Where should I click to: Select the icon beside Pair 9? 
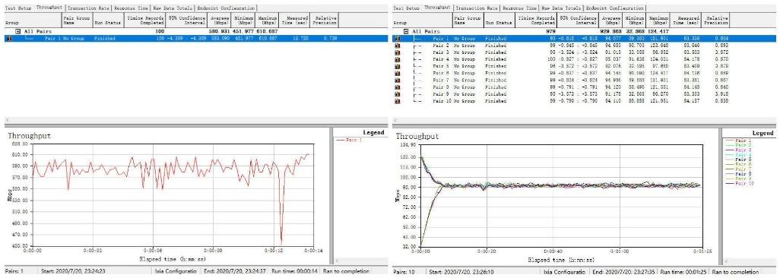pyautogui.click(x=397, y=94)
